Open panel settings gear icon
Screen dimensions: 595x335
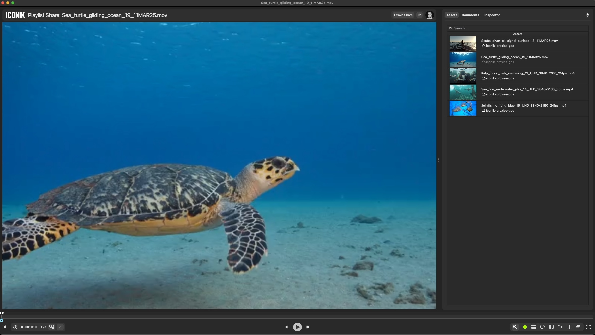click(587, 15)
